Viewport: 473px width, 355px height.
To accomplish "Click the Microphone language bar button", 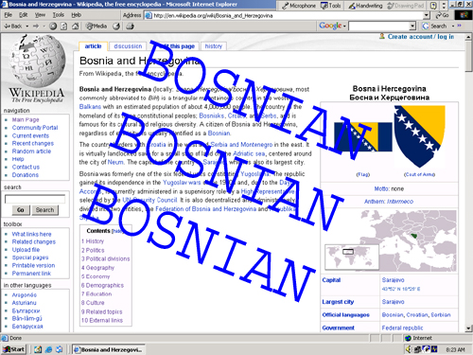I will coord(299,6).
